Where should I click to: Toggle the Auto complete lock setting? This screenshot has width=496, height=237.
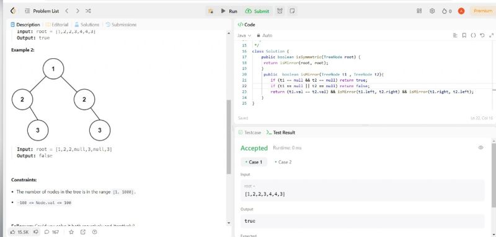265,35
